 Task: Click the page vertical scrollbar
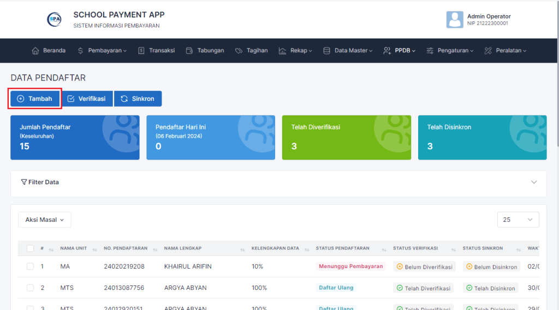point(556,82)
